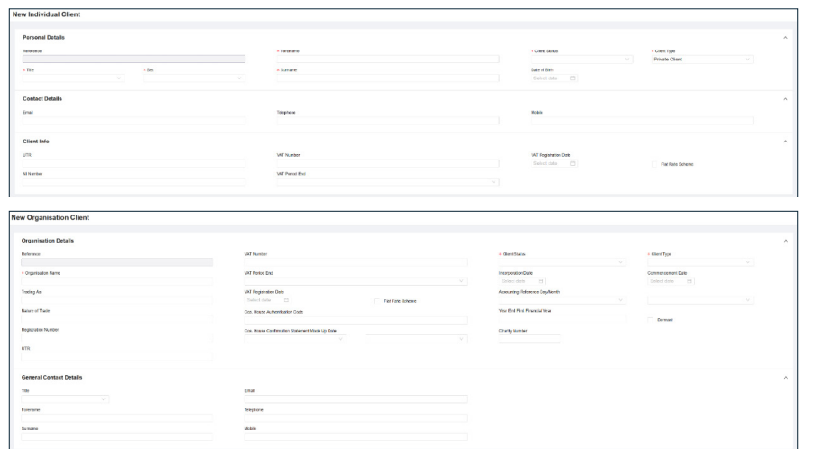Click the Charity Number input field
The height and width of the screenshot is (449, 815).
click(529, 339)
